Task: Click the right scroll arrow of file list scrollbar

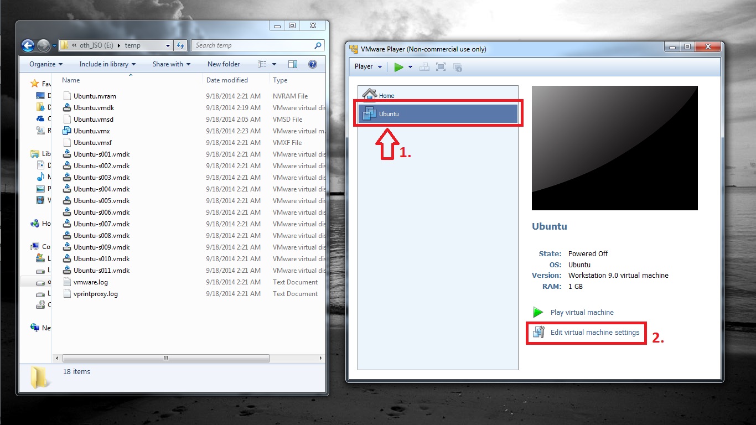Action: (321, 358)
